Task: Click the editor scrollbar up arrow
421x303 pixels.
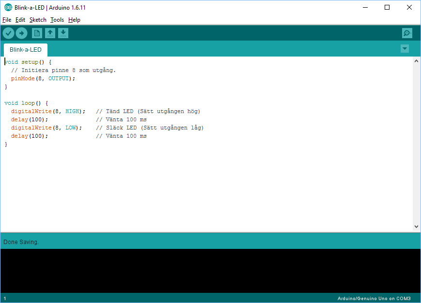Action: tap(417, 61)
